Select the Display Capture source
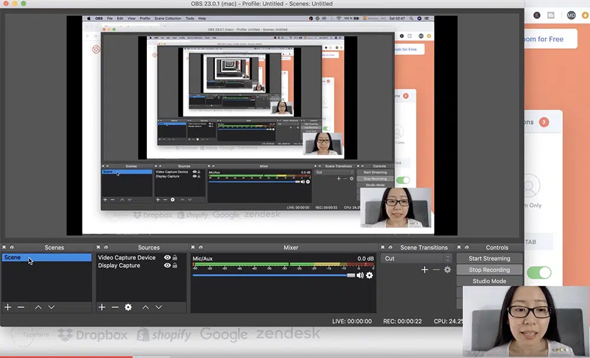Image resolution: width=590 pixels, height=358 pixels. tap(119, 265)
